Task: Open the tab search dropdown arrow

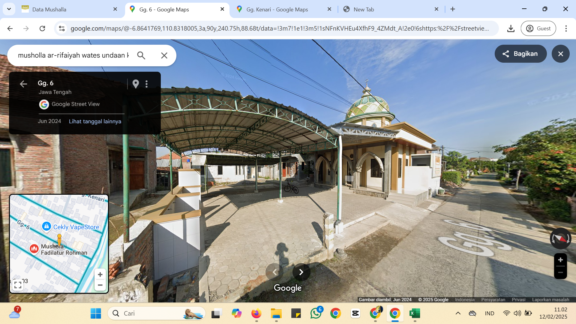Action: click(9, 9)
